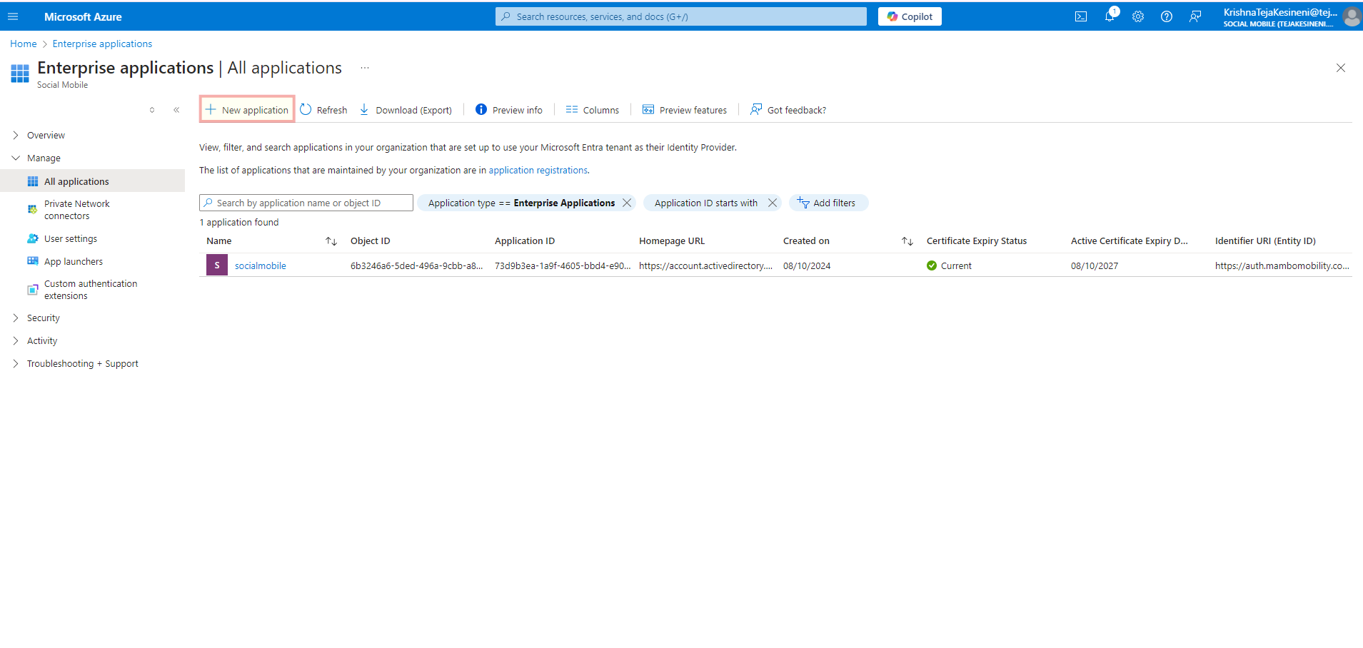Sort the table by Name column
The width and height of the screenshot is (1363, 648).
(x=331, y=241)
